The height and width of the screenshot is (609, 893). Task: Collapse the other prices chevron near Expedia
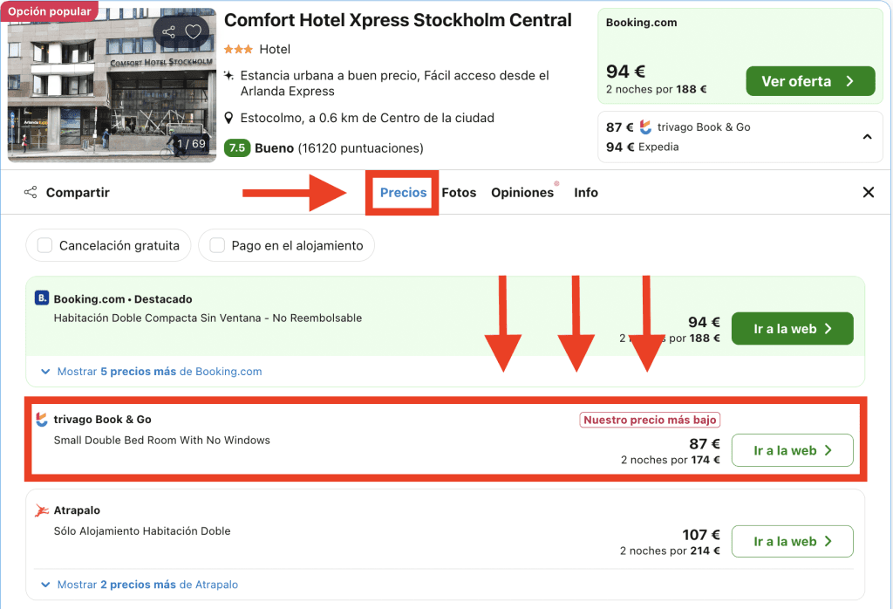867,137
